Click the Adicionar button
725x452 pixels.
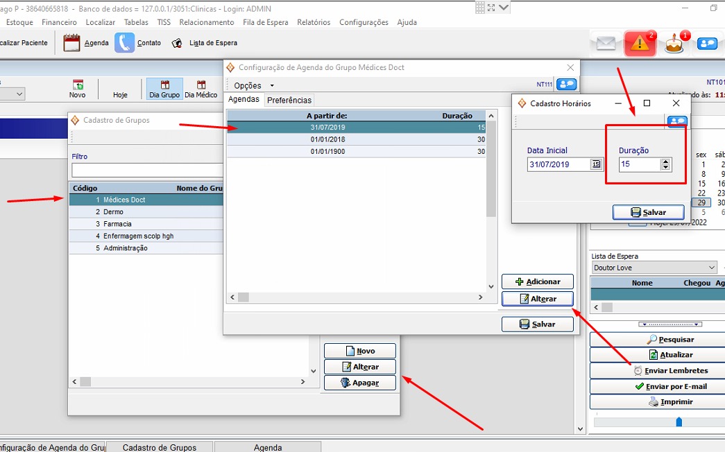click(538, 282)
